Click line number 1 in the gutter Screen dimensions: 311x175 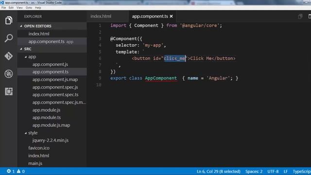(100, 25)
